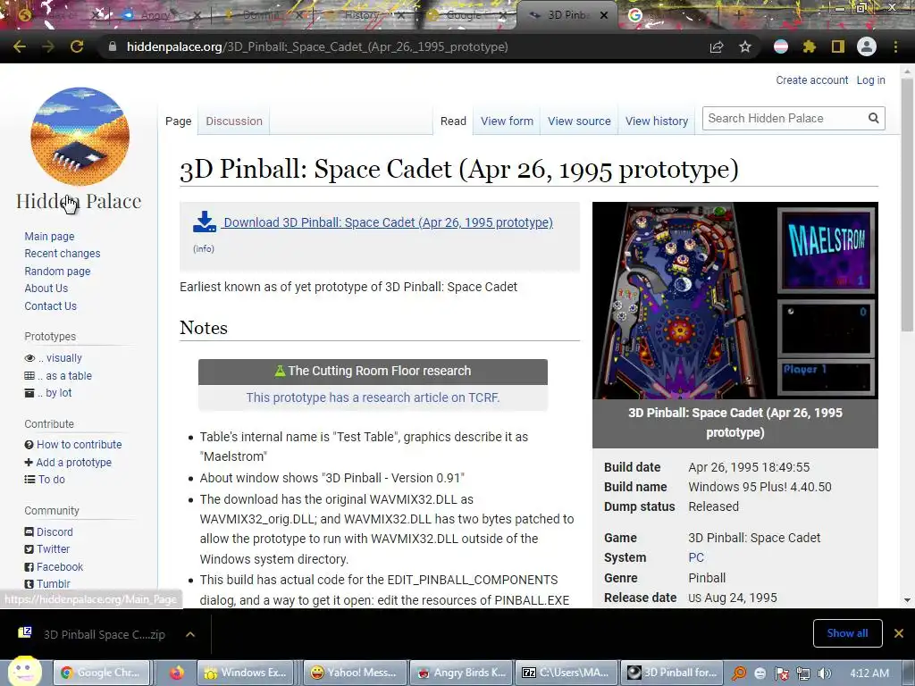Share this page via the share icon
The height and width of the screenshot is (686, 915).
tap(717, 46)
